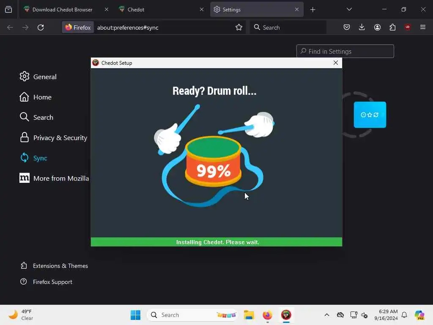Switch to Firefox from the taskbar

pos(267,315)
